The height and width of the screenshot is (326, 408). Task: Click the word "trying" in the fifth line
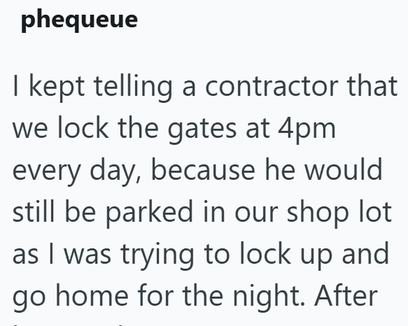[157, 255]
